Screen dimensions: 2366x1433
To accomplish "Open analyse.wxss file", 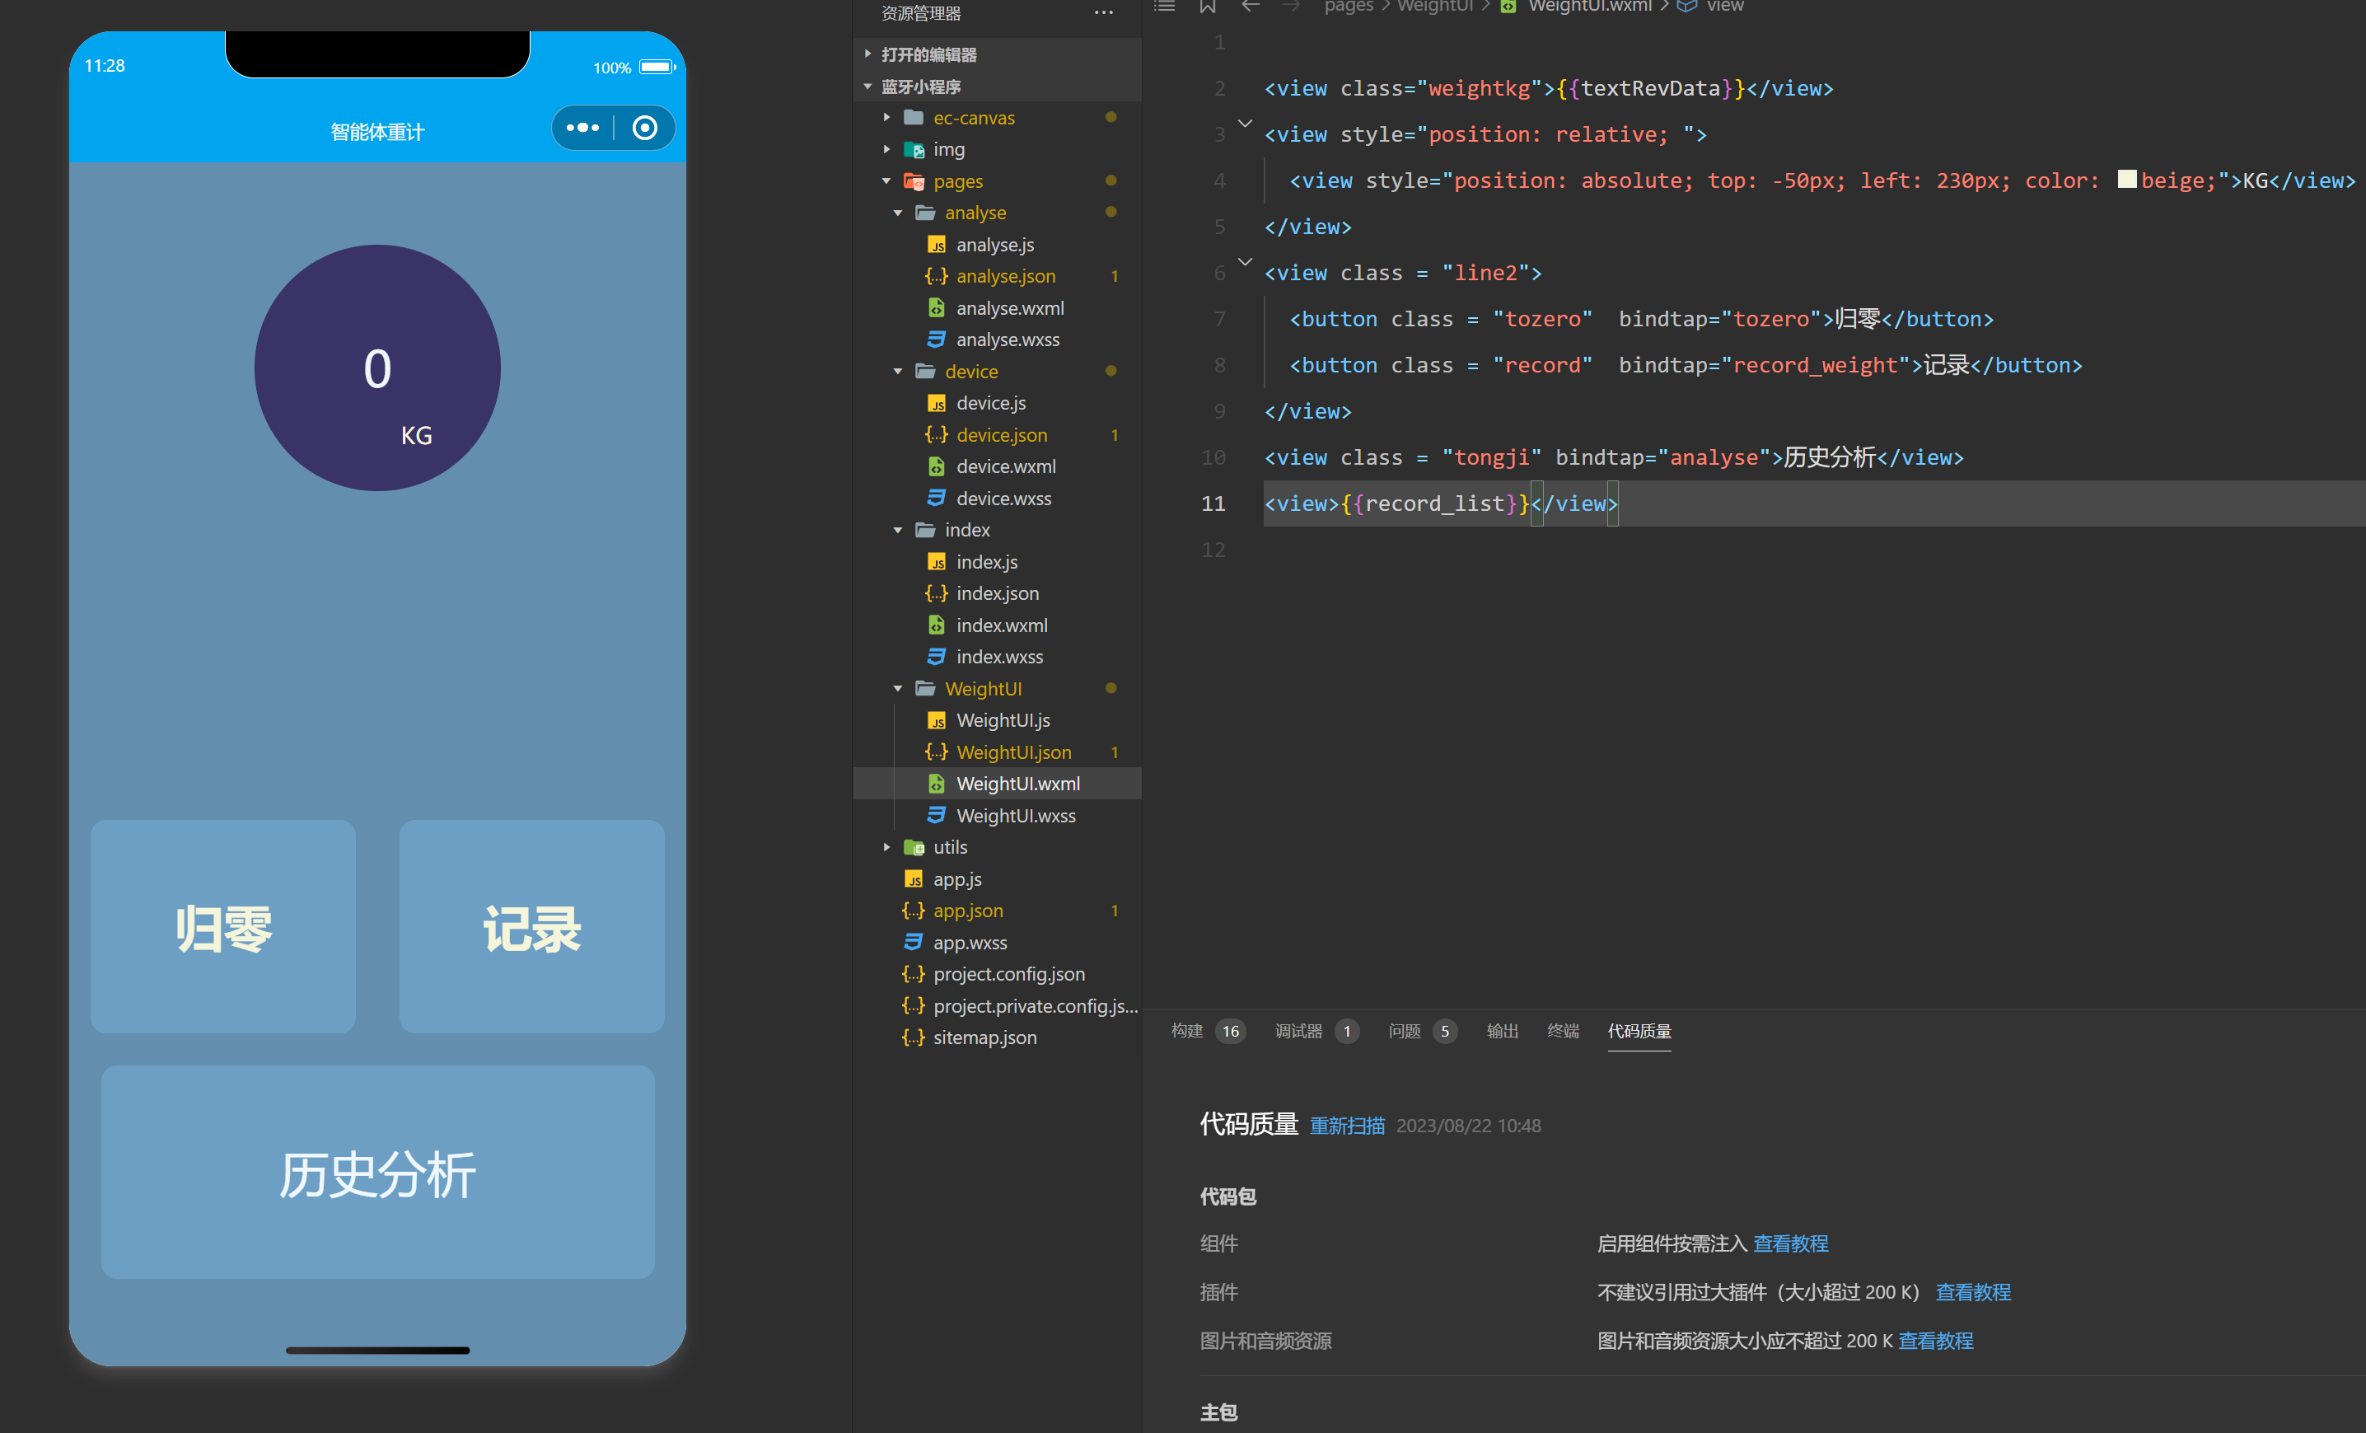I will tap(1008, 339).
